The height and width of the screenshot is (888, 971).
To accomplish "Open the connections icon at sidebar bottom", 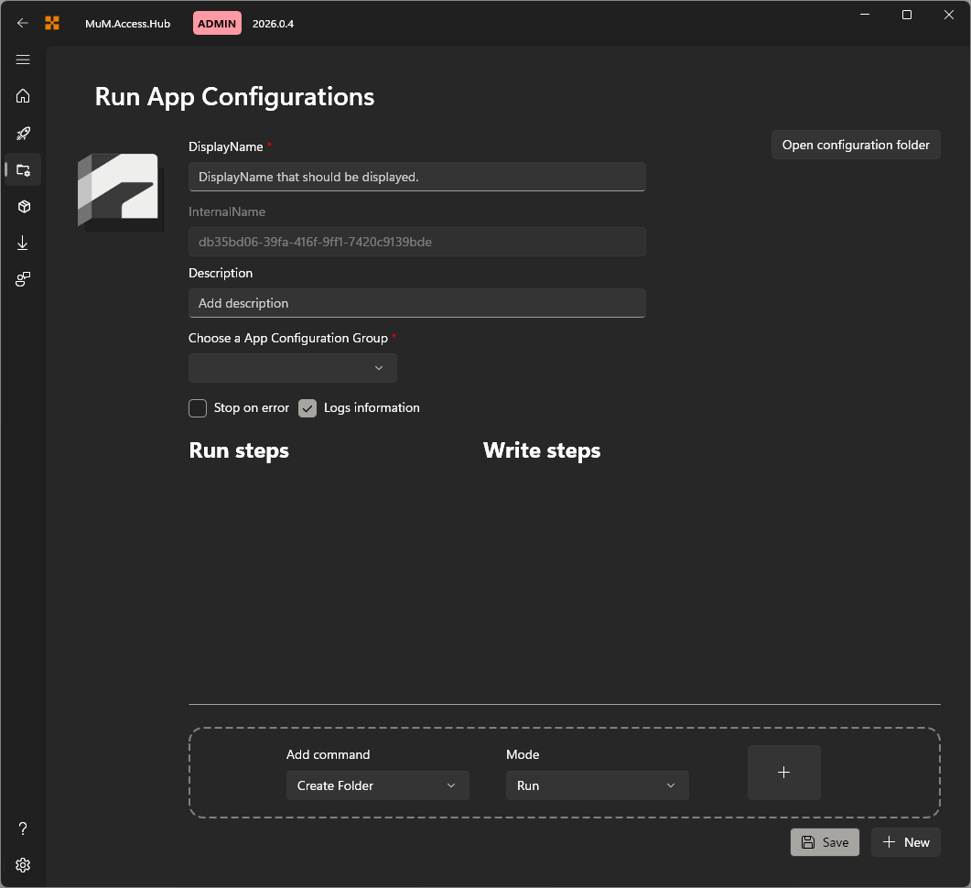I will [23, 279].
